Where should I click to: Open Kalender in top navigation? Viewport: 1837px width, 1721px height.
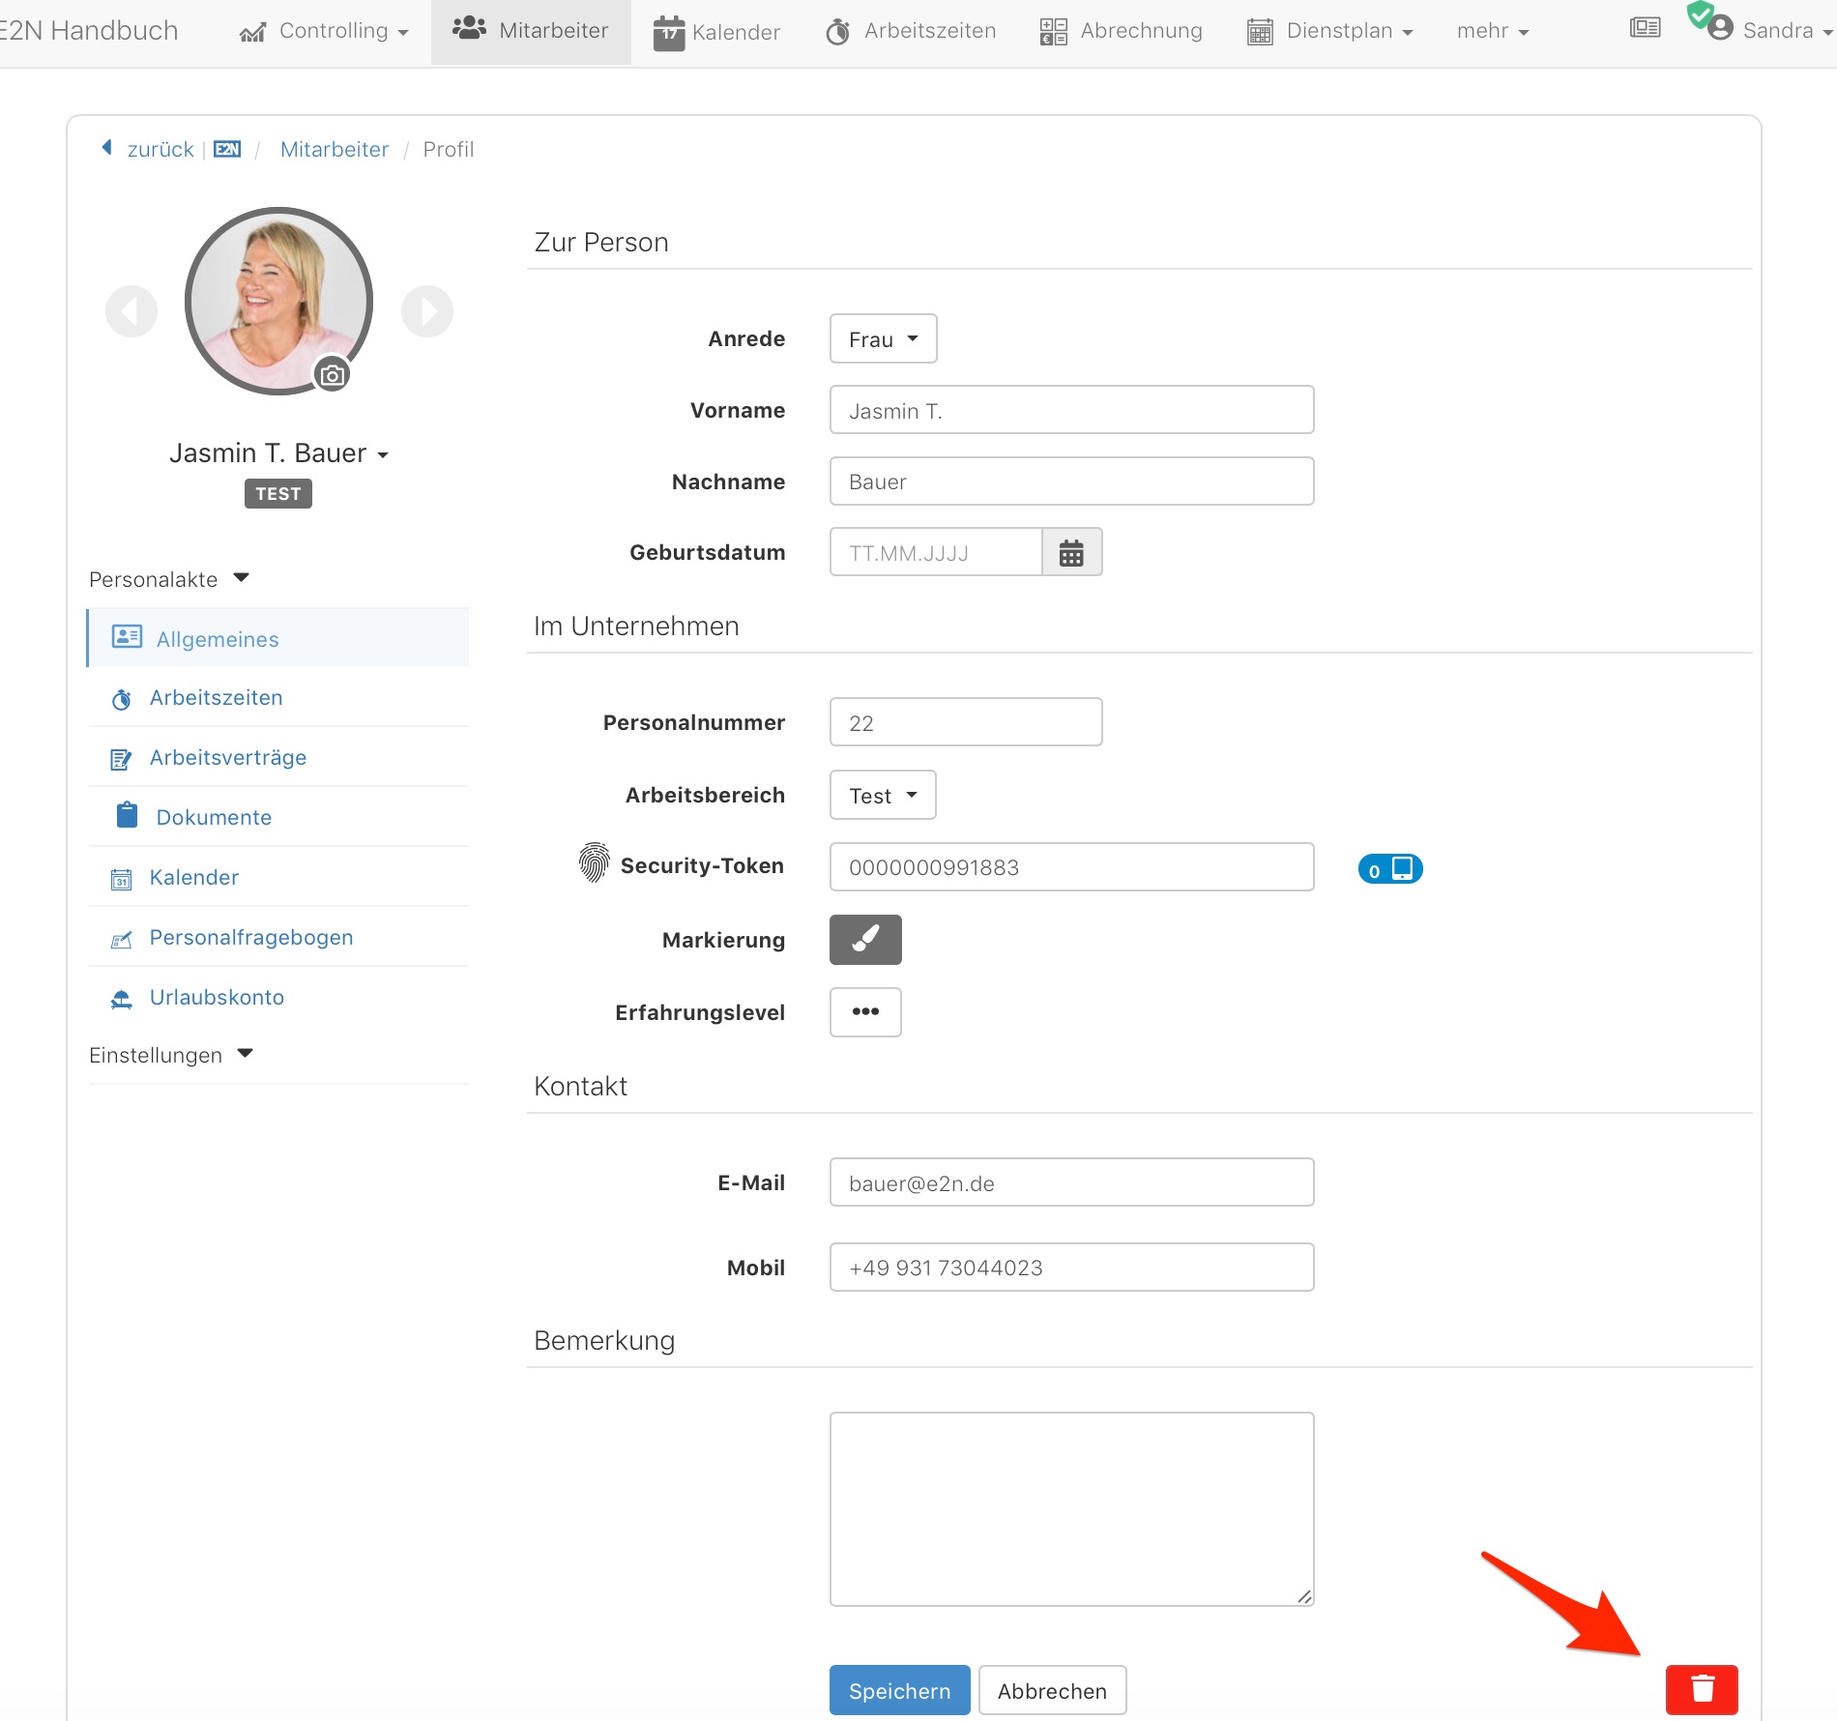(716, 32)
